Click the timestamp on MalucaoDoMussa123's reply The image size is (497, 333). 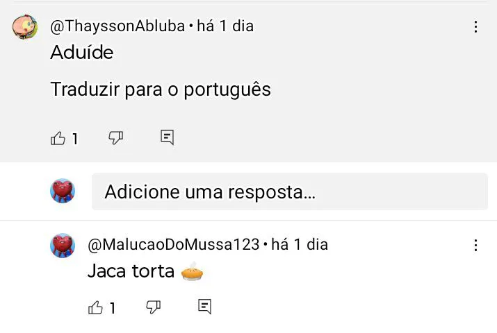tap(299, 244)
